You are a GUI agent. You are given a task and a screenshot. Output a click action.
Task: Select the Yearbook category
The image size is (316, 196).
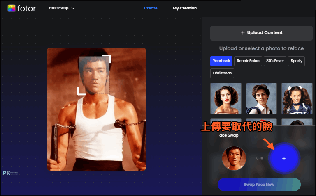point(221,61)
